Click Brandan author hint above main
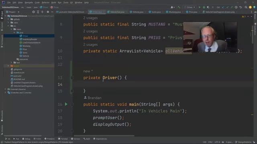 pyautogui.click(x=93, y=98)
